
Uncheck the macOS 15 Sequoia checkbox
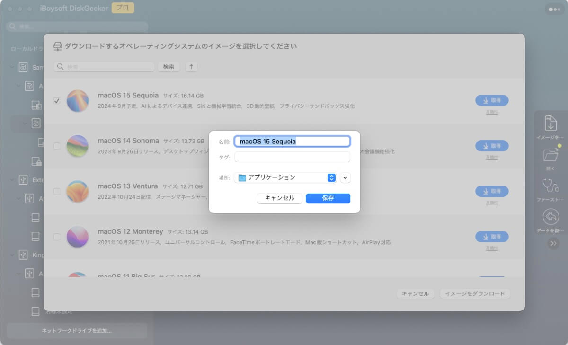coord(57,101)
